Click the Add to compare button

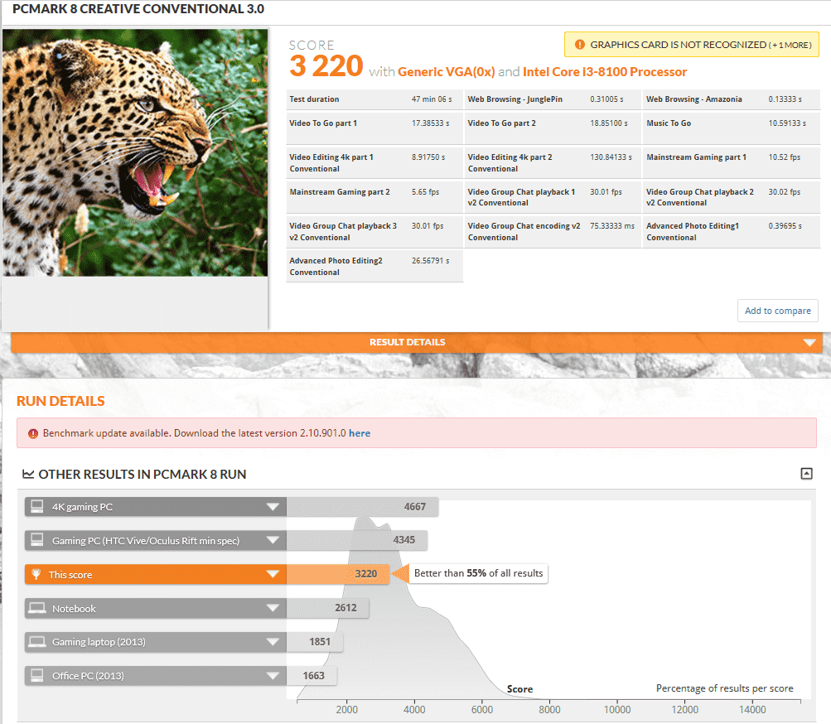(777, 311)
